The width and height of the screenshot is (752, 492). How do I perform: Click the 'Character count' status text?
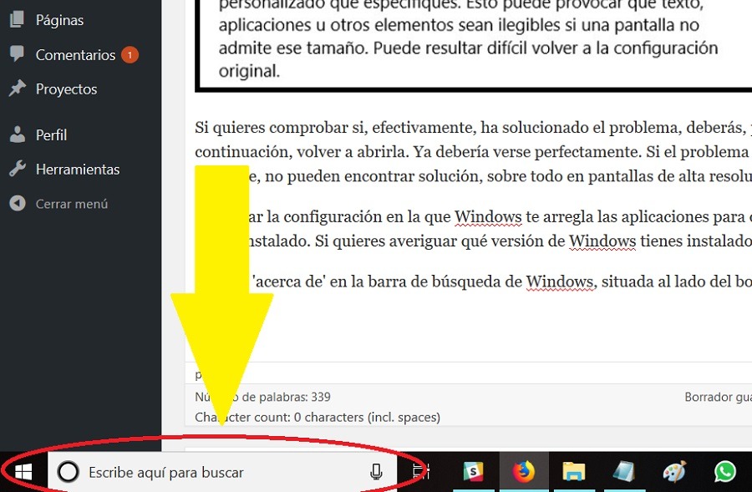point(318,417)
